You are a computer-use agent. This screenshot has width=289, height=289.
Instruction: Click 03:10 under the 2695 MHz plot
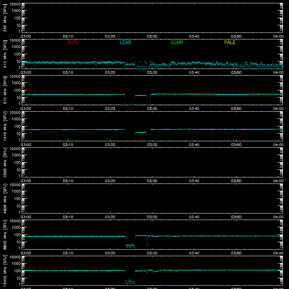click(68, 181)
